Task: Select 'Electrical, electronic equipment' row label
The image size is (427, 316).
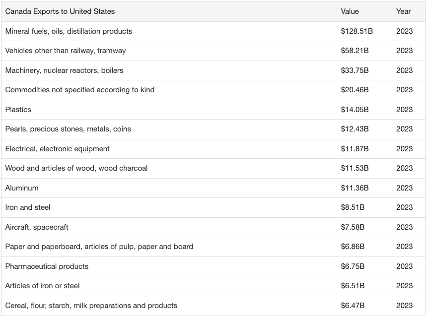Action: (x=57, y=149)
